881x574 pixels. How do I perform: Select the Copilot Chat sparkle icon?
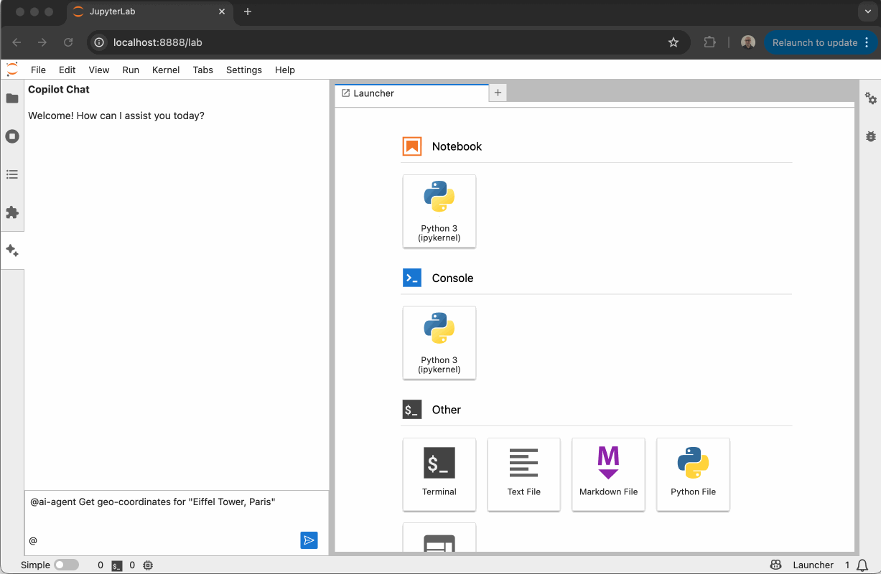tap(12, 250)
